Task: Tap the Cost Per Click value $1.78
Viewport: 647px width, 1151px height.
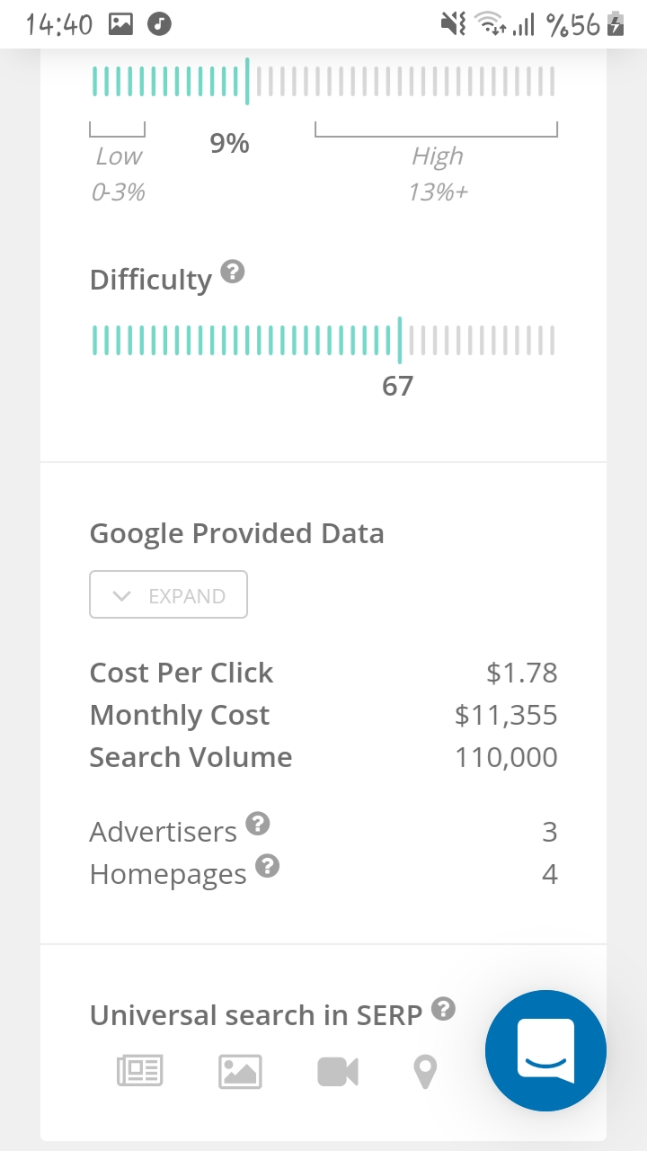Action: (x=522, y=673)
